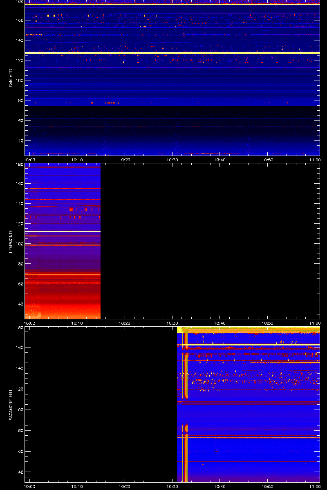Screen dimensions: 327x490
Task: Click the 40 frequency tick on San Vito axis
Action: (20, 140)
